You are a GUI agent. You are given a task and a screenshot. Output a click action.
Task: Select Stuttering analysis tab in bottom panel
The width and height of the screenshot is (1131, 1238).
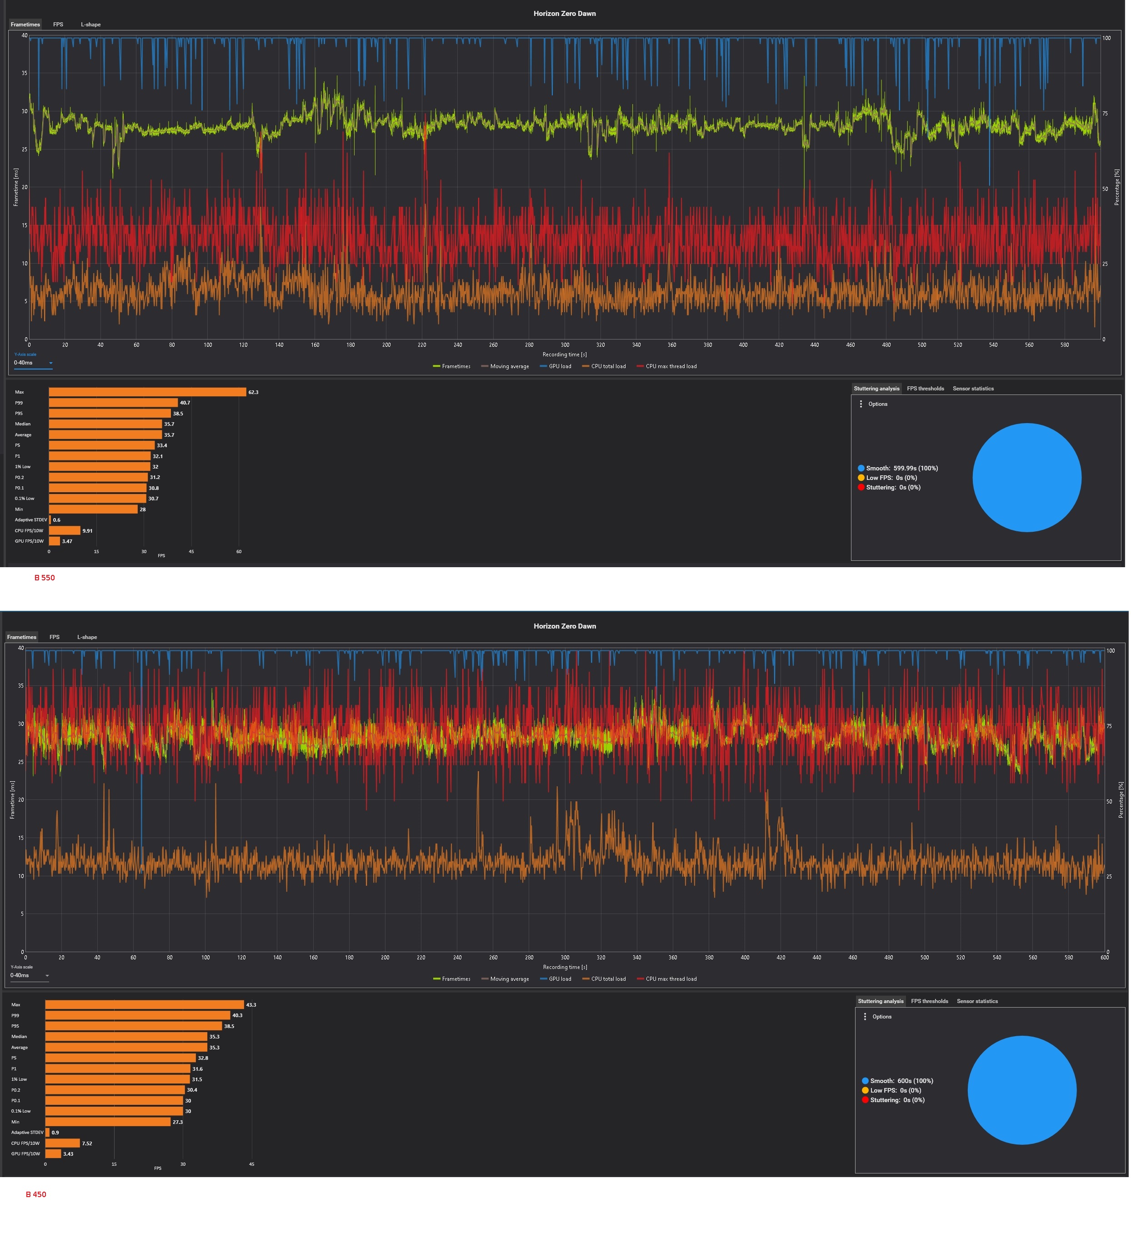tap(881, 1002)
